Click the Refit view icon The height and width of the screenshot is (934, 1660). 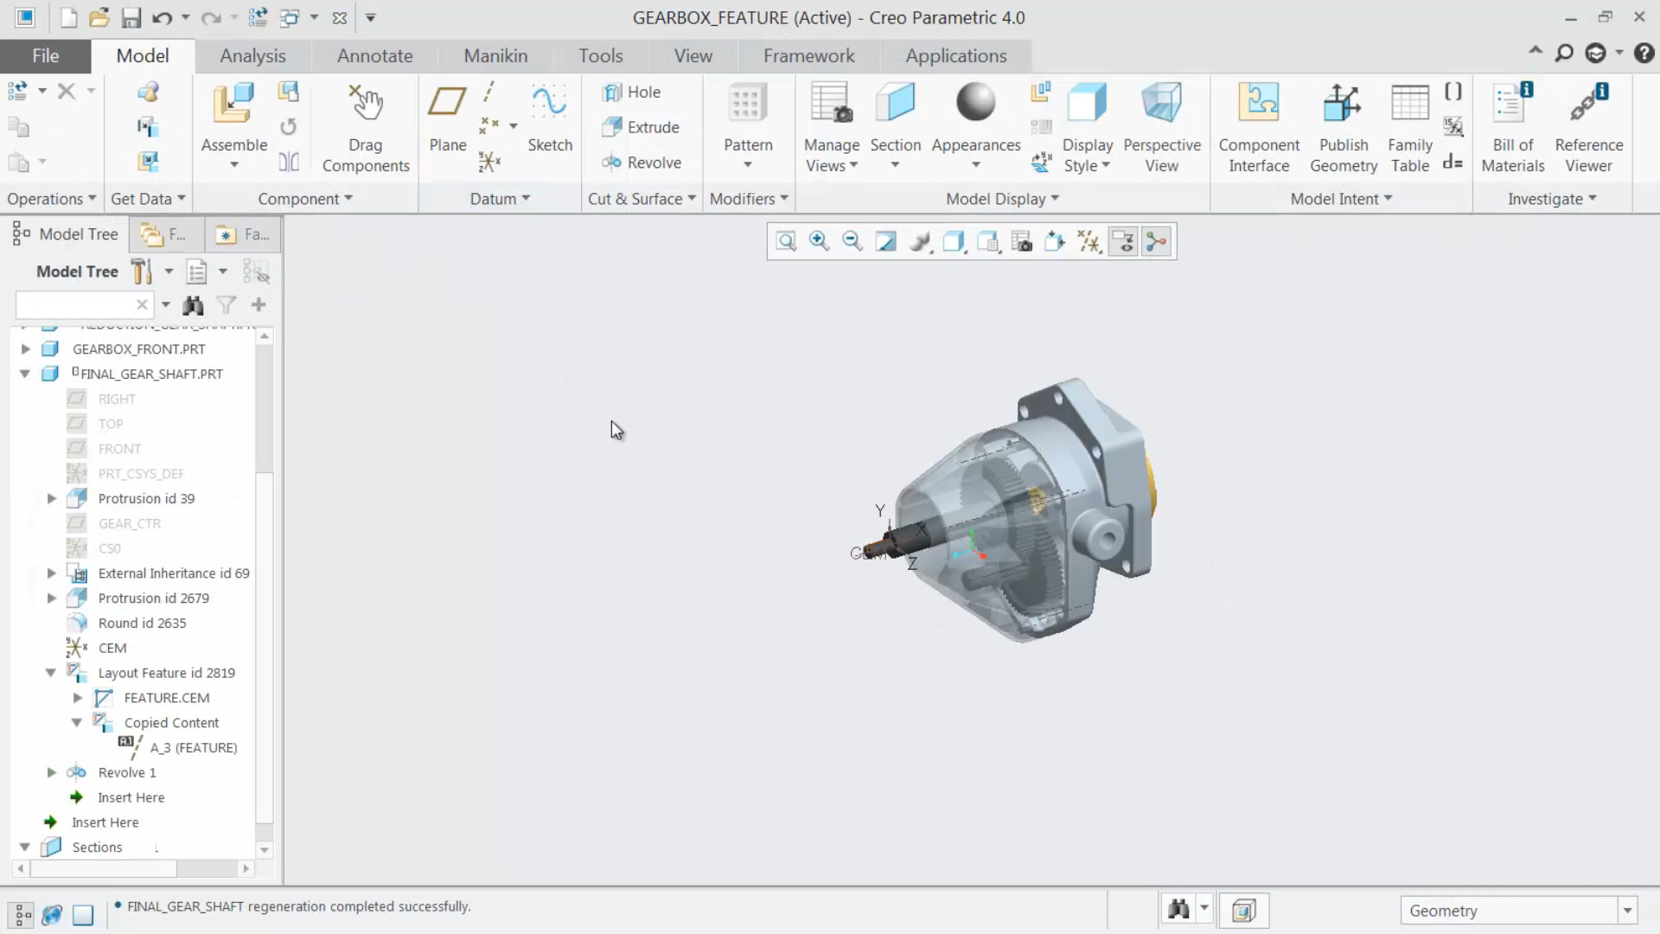click(x=785, y=241)
